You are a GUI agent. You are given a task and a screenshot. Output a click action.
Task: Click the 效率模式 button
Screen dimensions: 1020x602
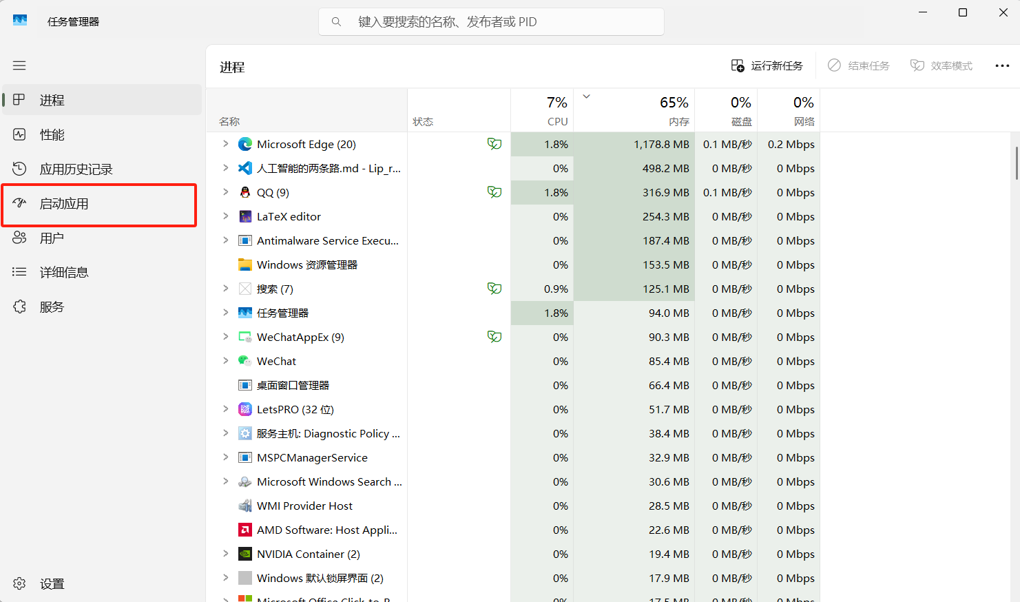[941, 65]
